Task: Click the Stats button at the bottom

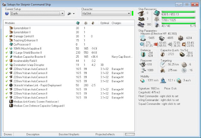Action: 130,134
